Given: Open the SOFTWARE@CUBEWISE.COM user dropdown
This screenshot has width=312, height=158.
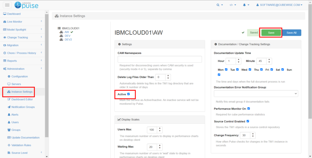Looking at the screenshot, I should pos(279,5).
